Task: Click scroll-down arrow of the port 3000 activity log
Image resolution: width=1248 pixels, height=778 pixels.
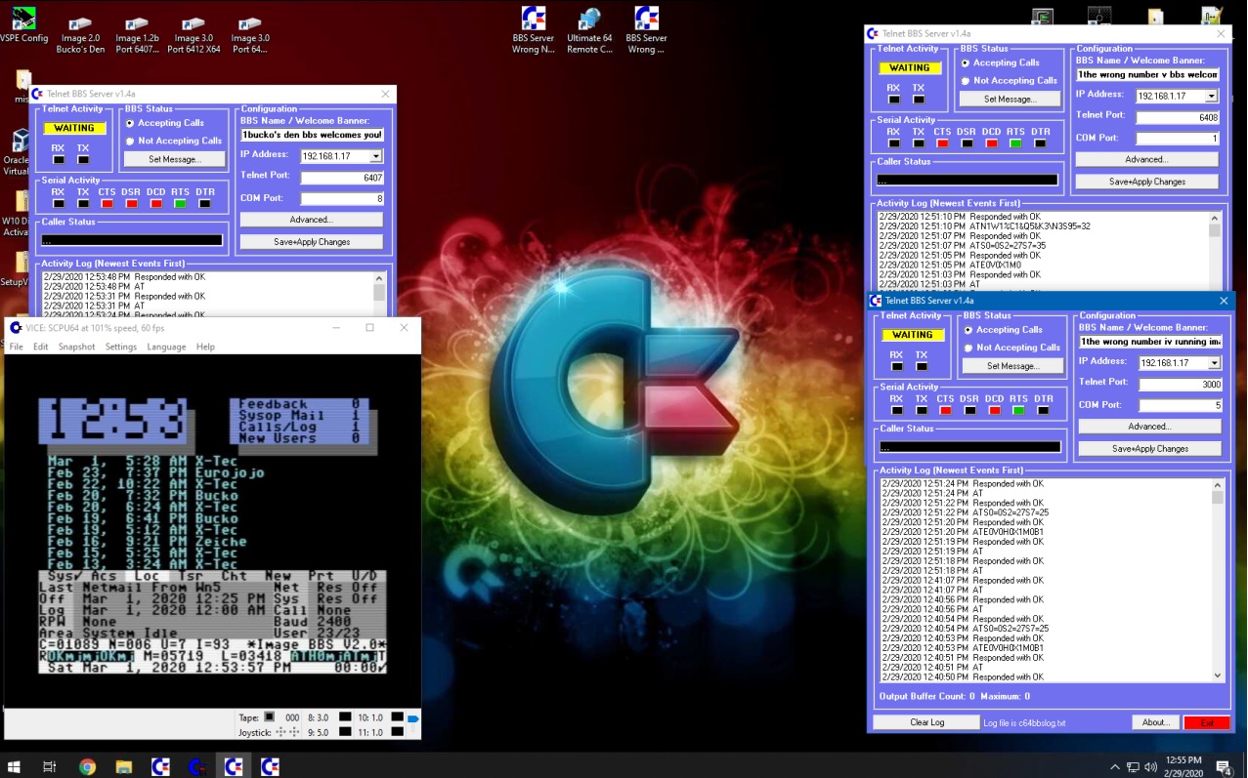Action: coord(1218,676)
